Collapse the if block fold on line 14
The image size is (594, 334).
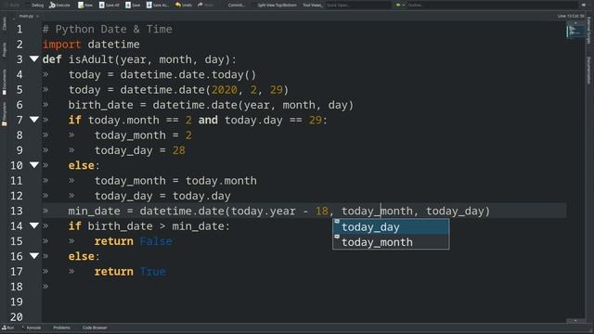coord(34,225)
